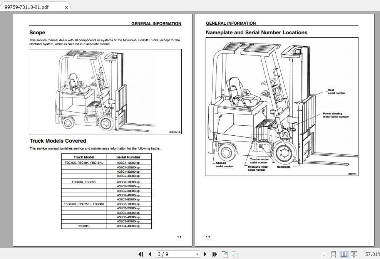Enable continuous scrolling layout

[333, 254]
